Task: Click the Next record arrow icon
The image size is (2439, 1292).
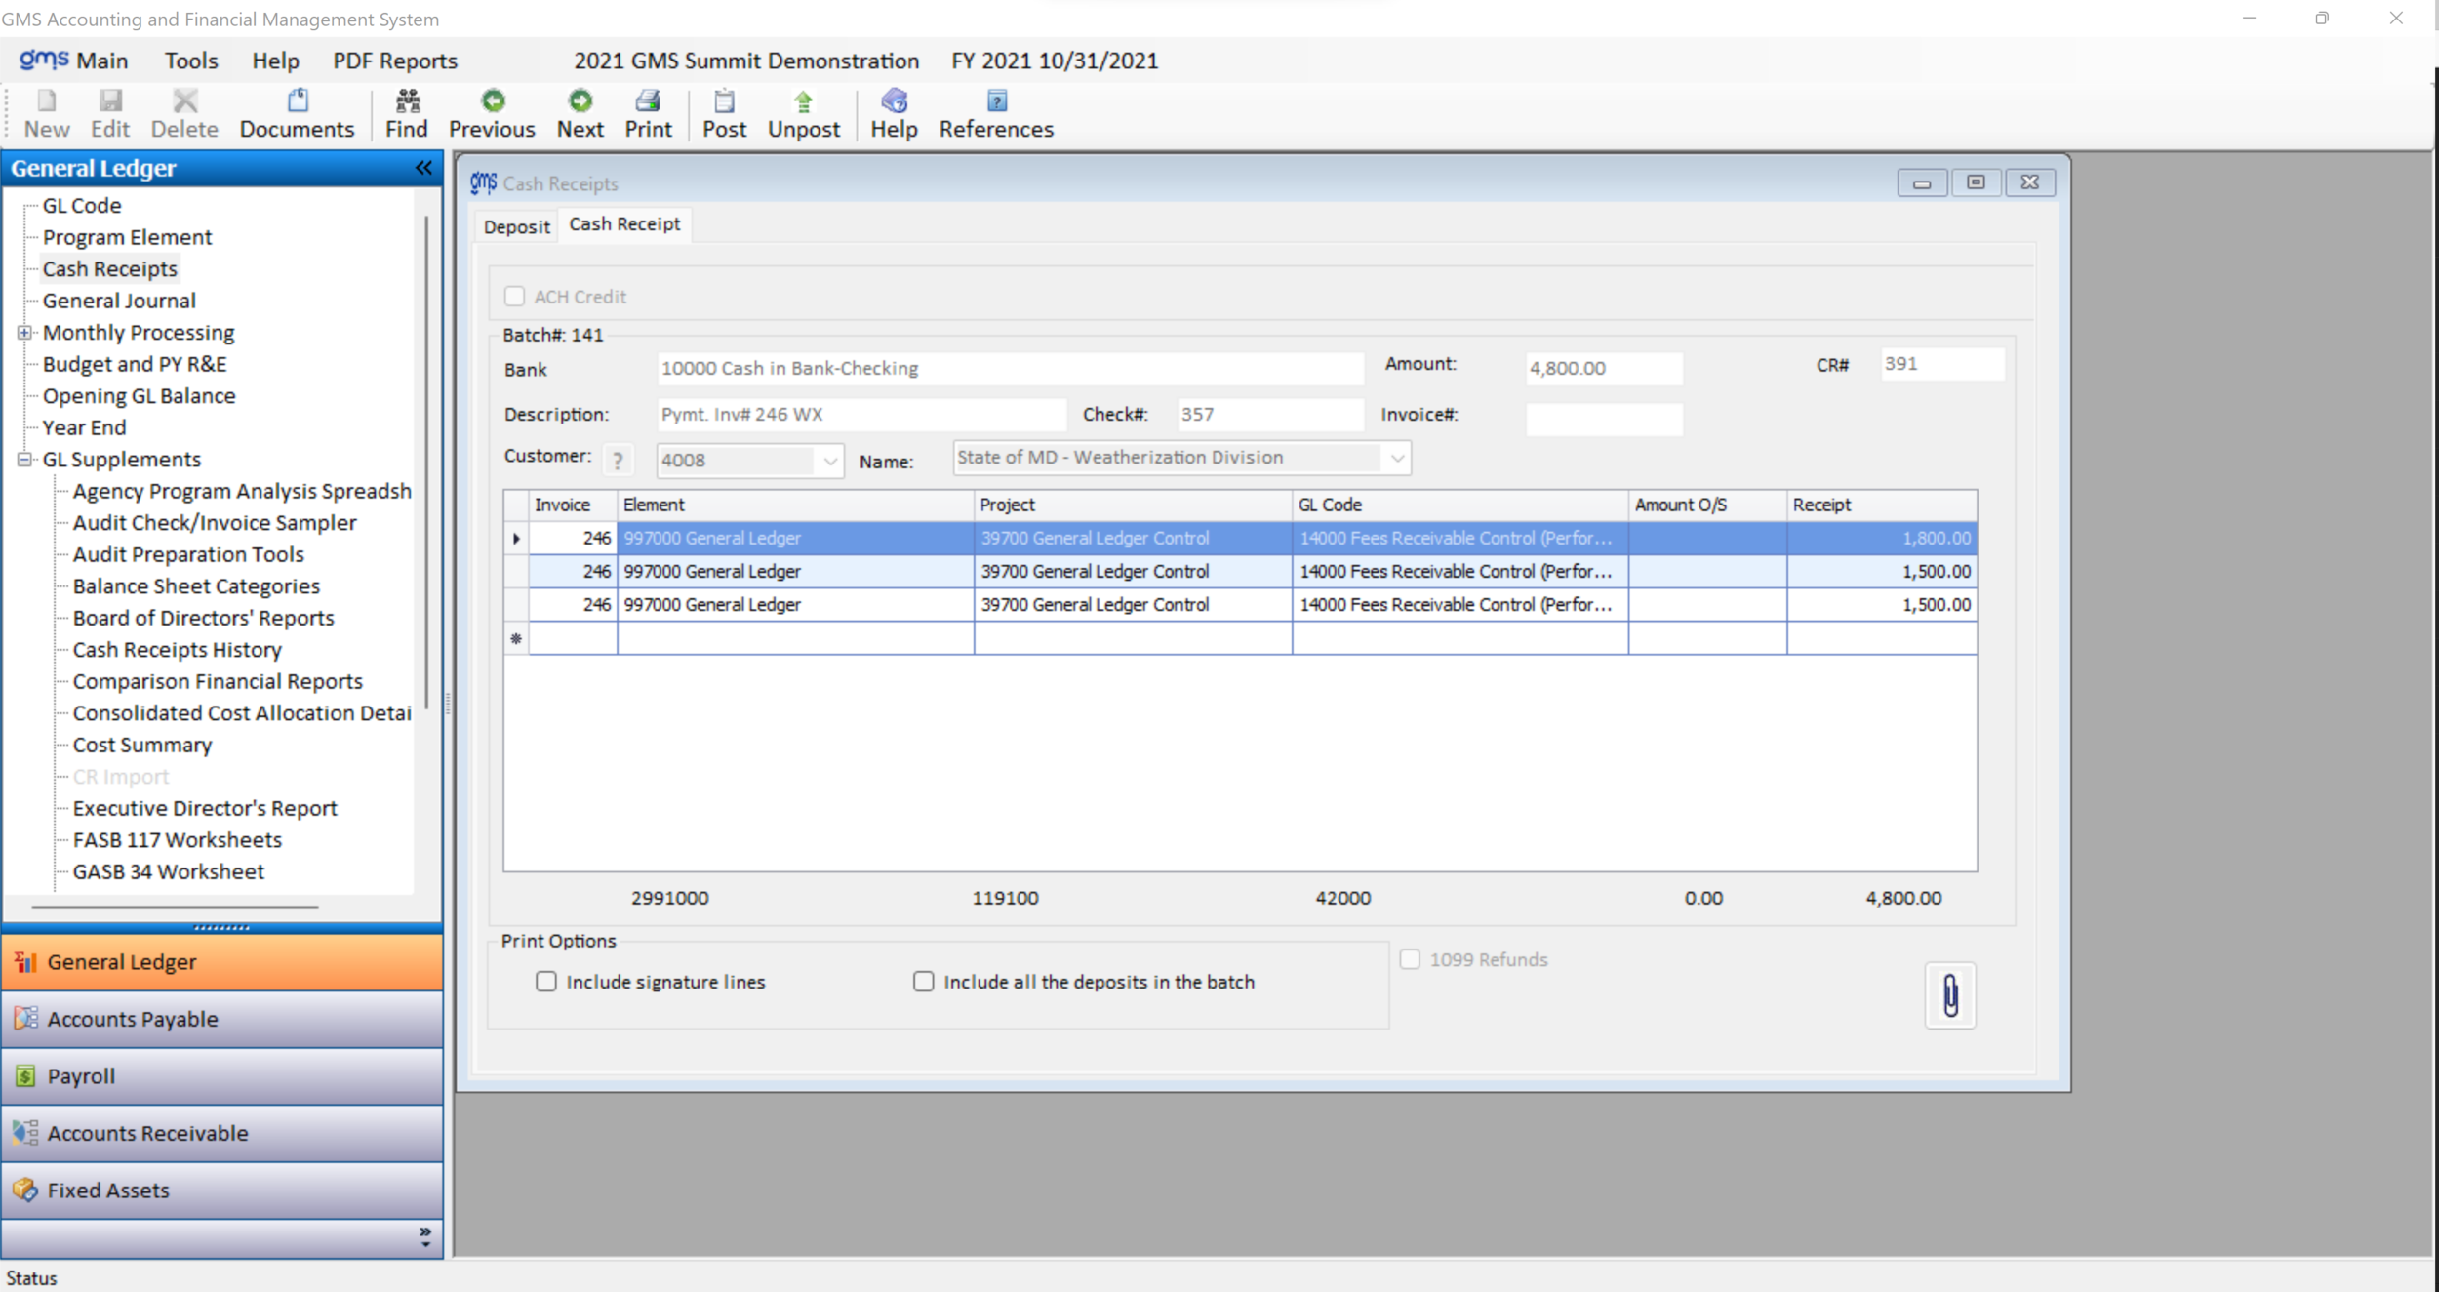Action: 580,101
